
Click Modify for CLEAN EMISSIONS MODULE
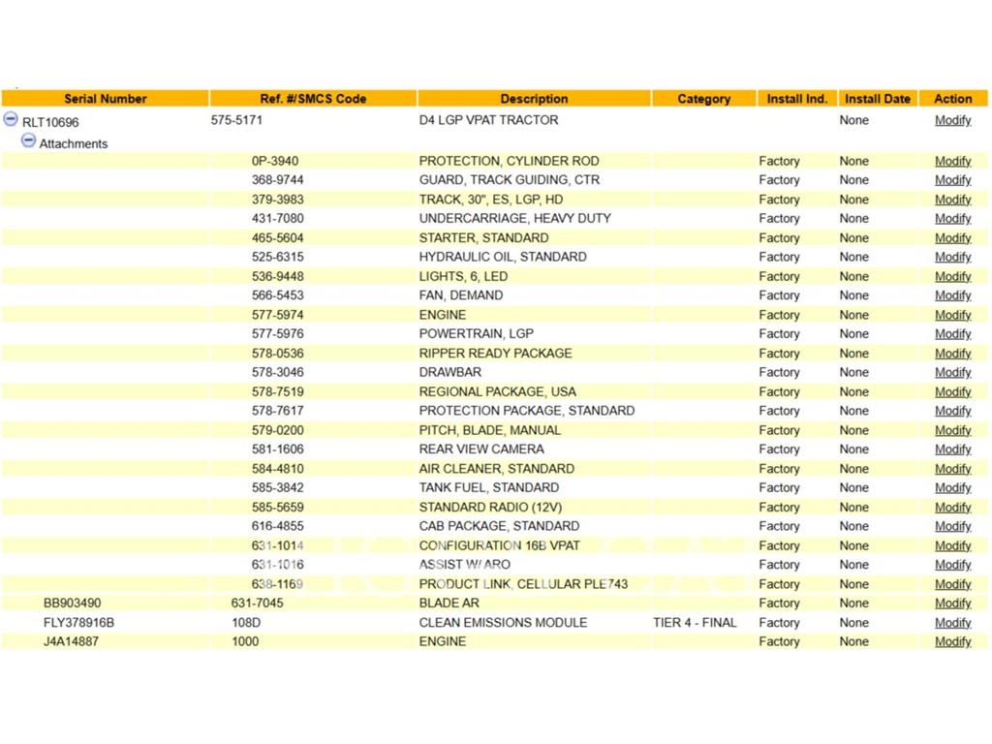click(953, 623)
